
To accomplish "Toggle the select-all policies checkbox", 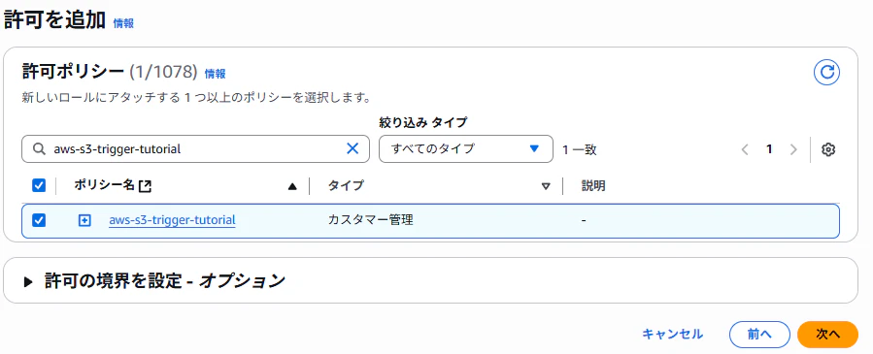I will [39, 185].
